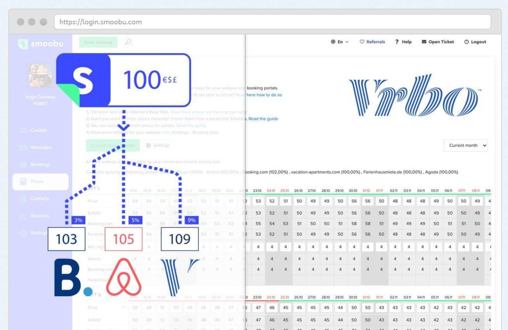Viewport: 508px width, 330px height.
Task: Click the Enter booking button
Action: pyautogui.click(x=98, y=42)
